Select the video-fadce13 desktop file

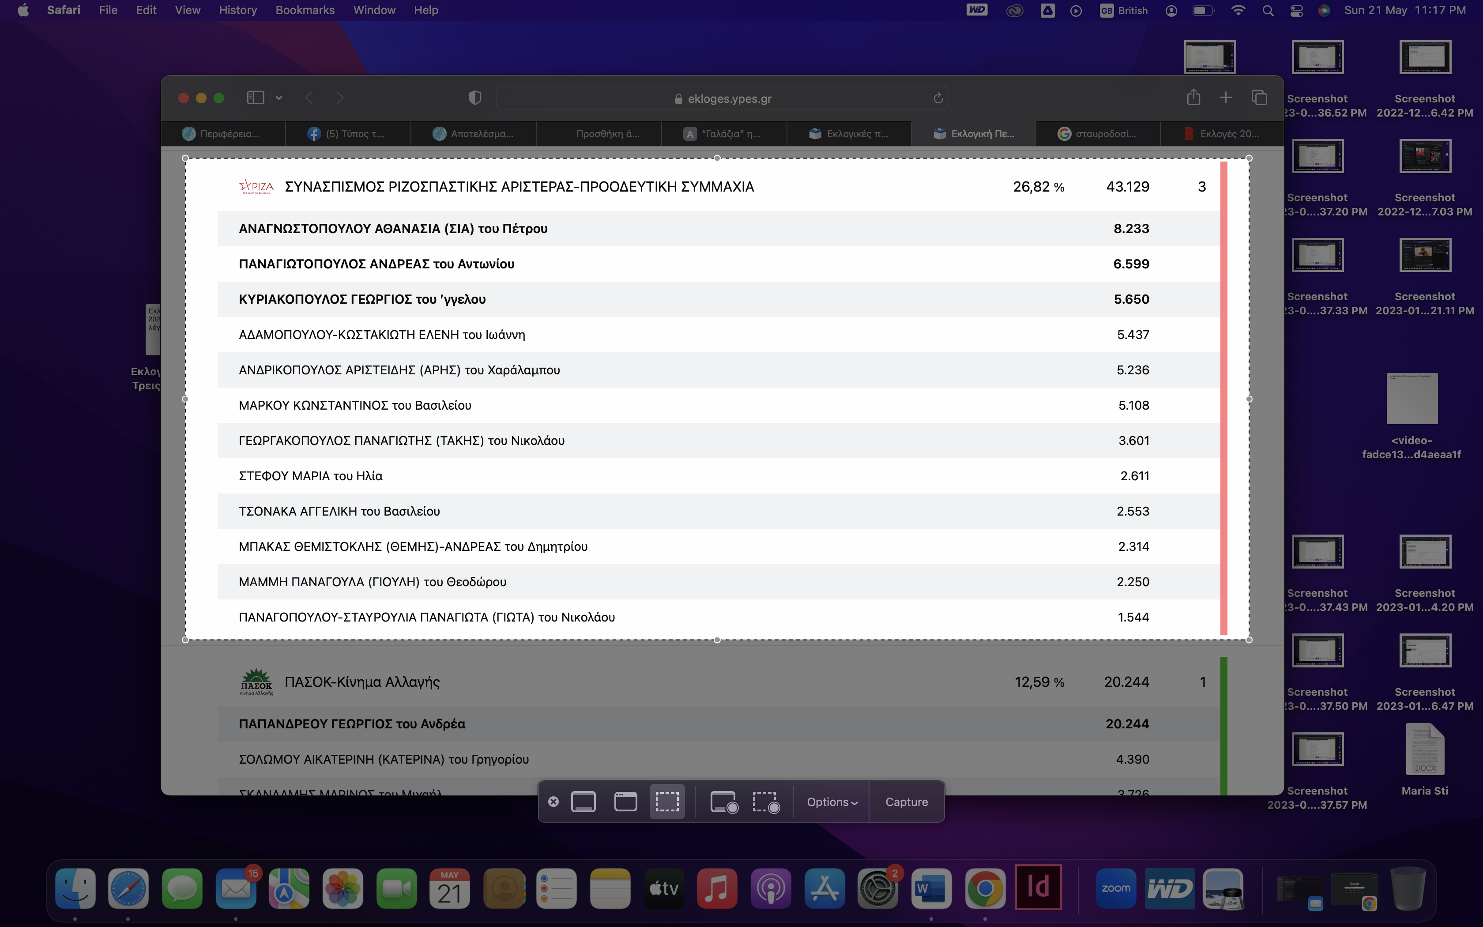1412,417
